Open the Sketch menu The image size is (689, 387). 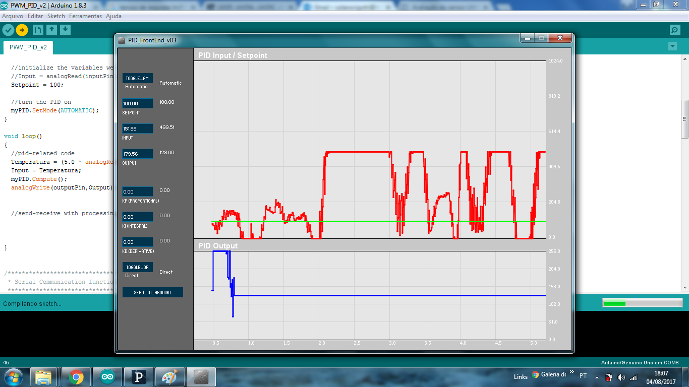56,16
